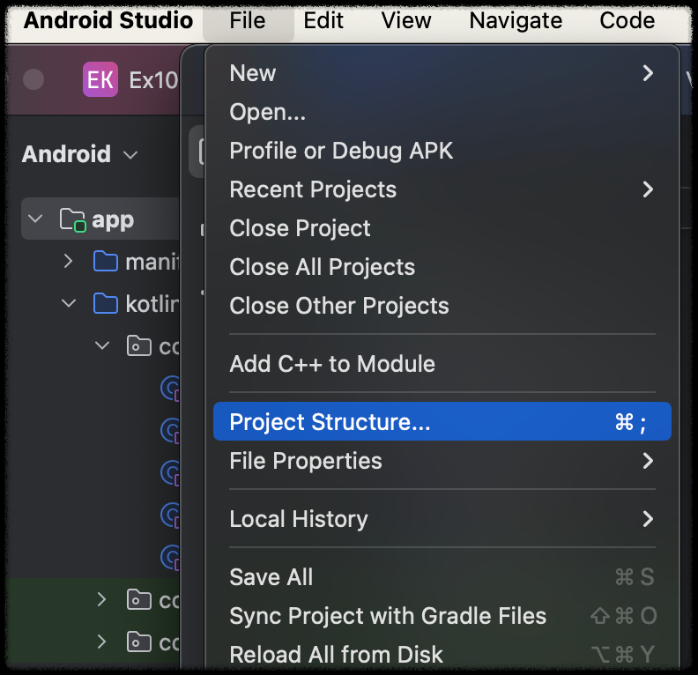Expand the second package node
The width and height of the screenshot is (698, 675).
coord(102,599)
